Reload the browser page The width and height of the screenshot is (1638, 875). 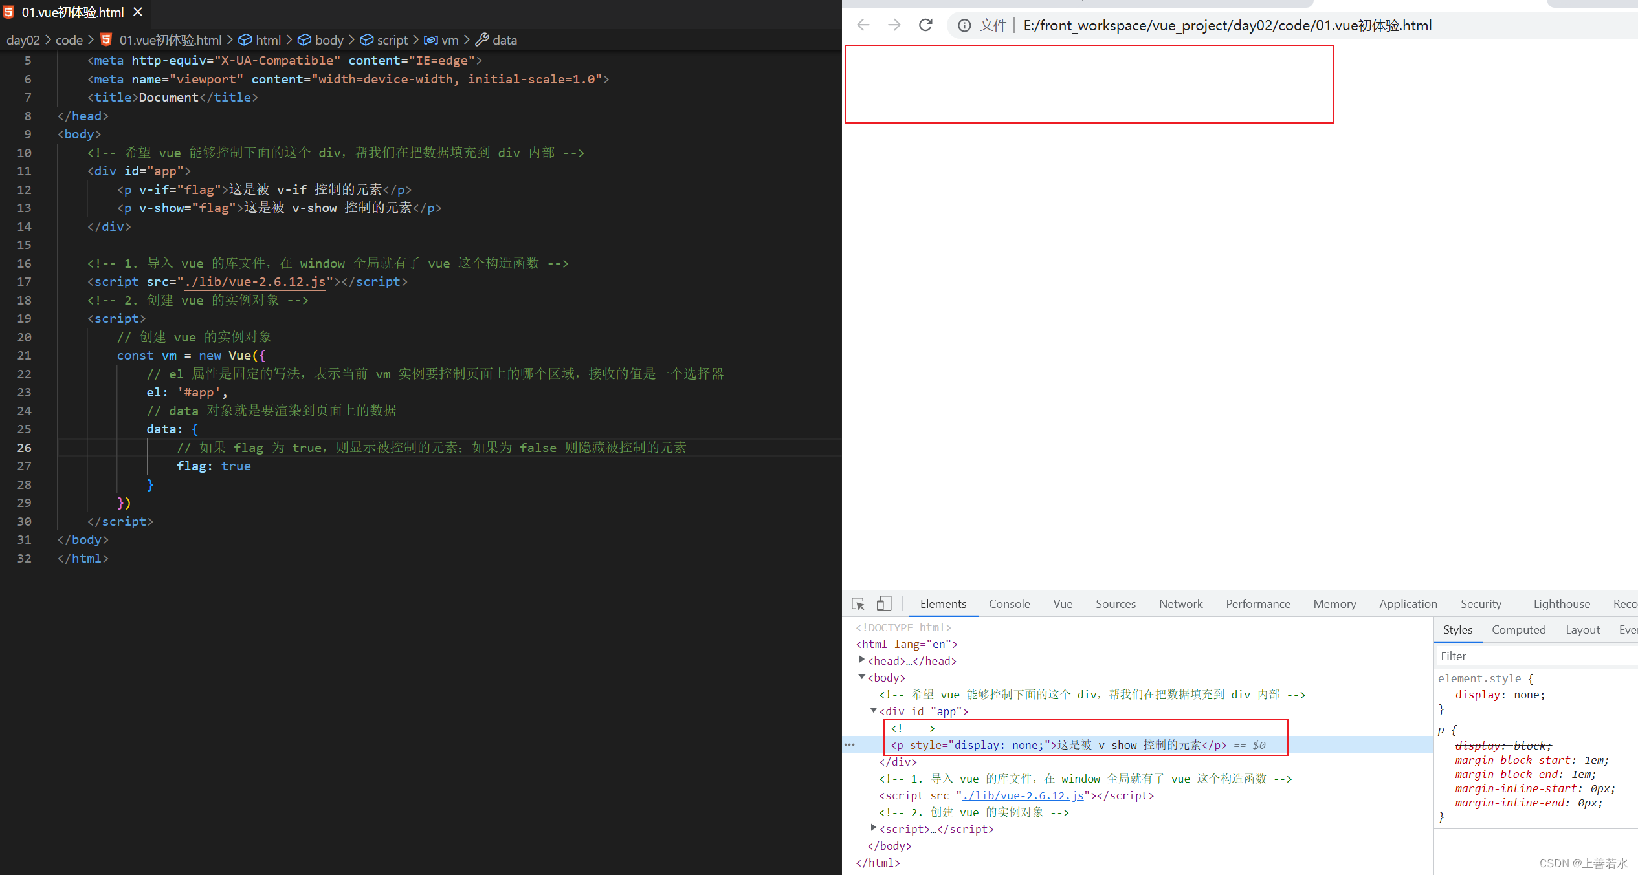(925, 25)
